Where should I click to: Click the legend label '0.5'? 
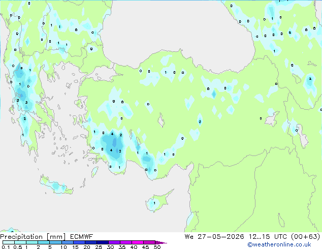tap(18, 247)
